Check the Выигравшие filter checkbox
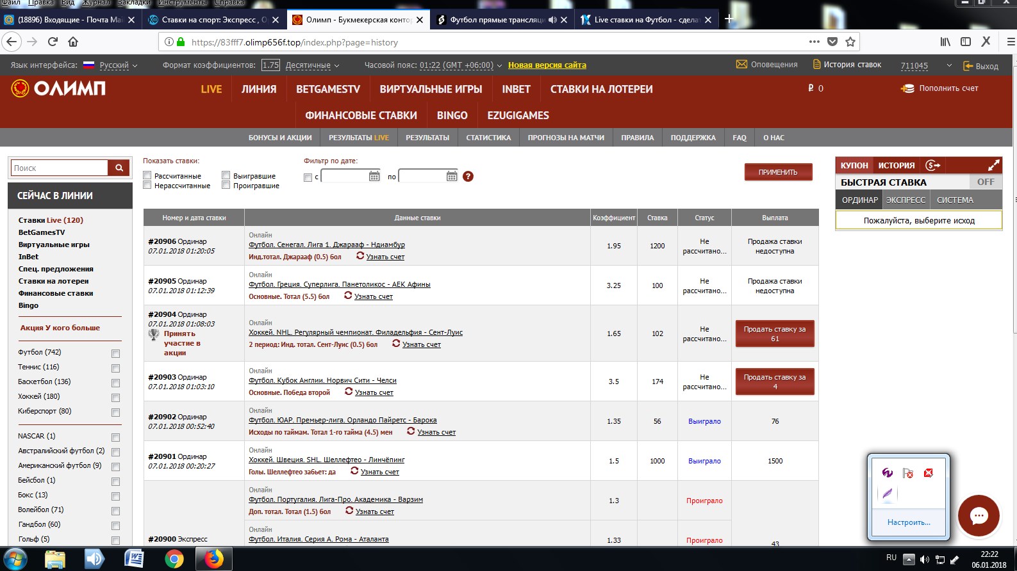Screen dimensions: 1017x571 pyautogui.click(x=226, y=175)
